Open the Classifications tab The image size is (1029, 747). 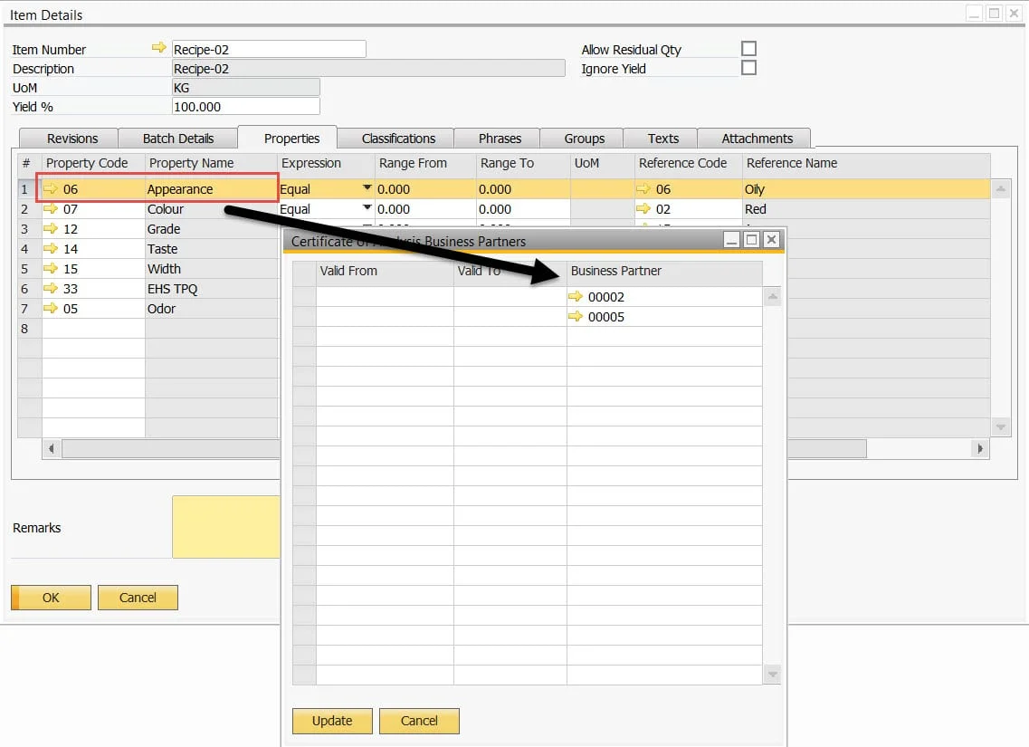tap(395, 138)
